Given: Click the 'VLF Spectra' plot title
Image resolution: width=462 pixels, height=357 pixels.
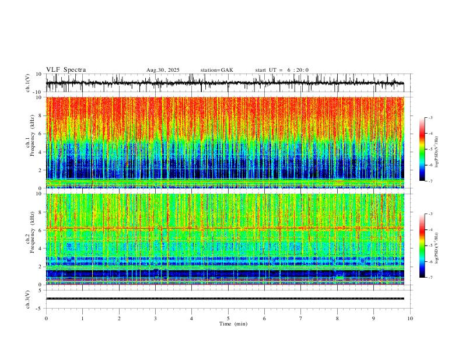Looking at the screenshot, I should [66, 70].
